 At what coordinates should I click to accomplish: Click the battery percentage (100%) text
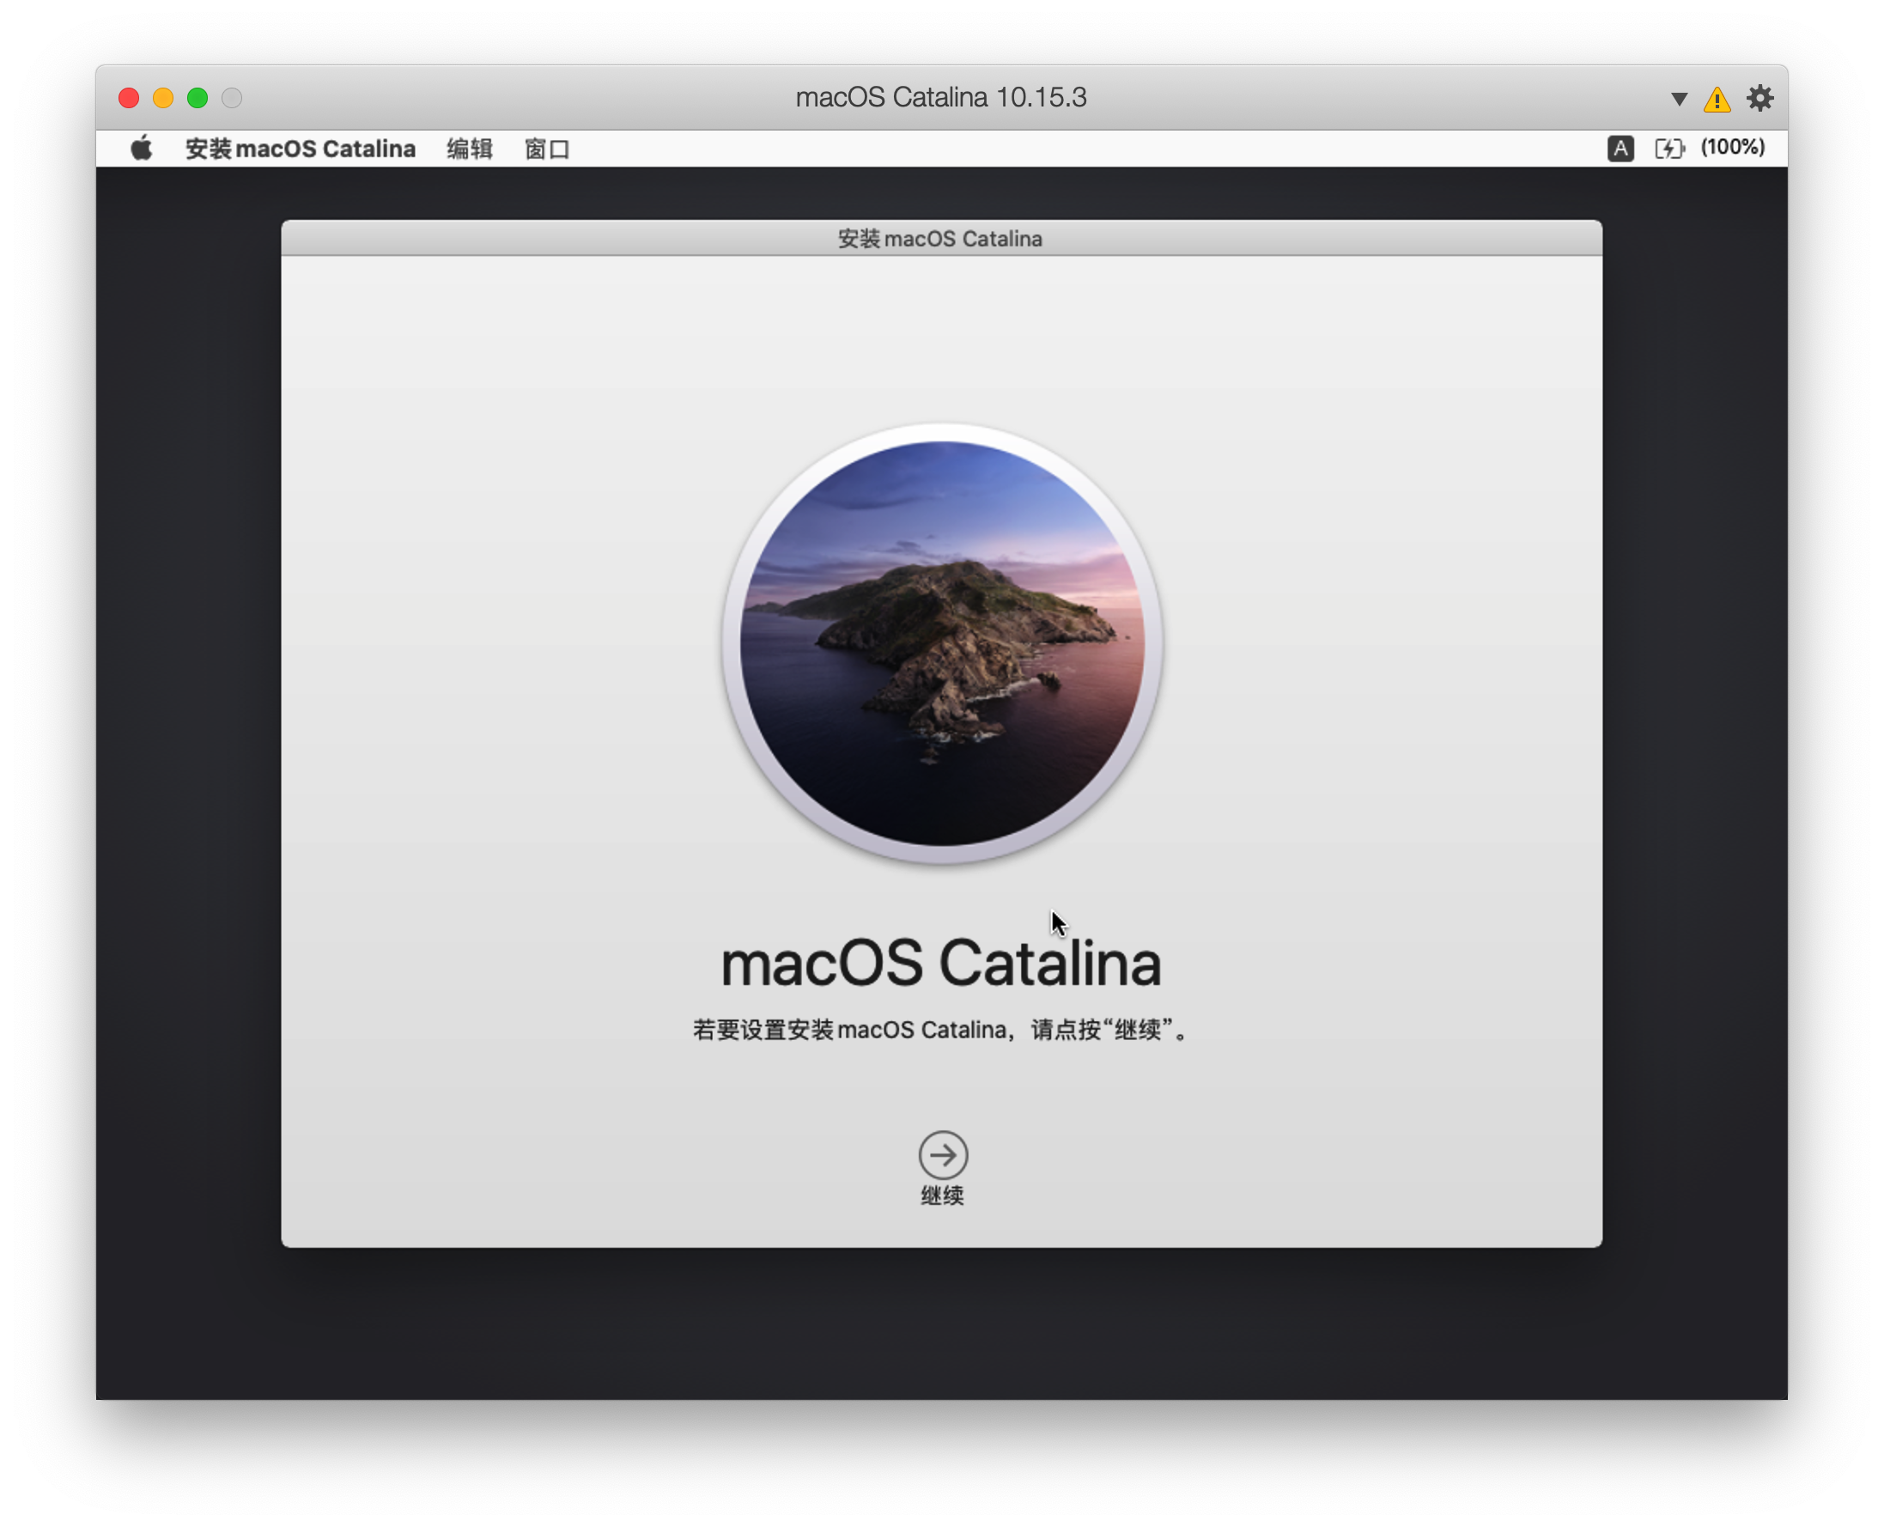pyautogui.click(x=1732, y=147)
